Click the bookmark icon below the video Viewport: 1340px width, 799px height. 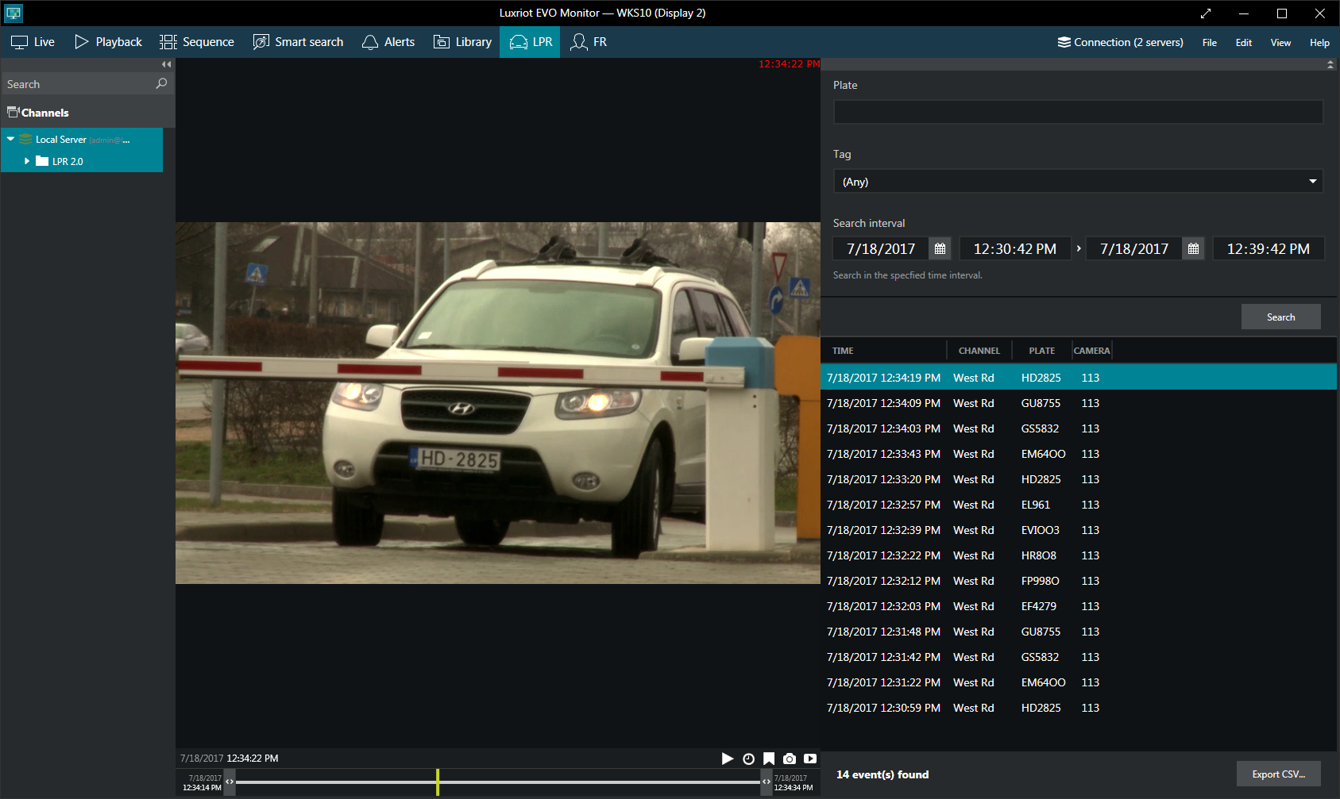(769, 759)
